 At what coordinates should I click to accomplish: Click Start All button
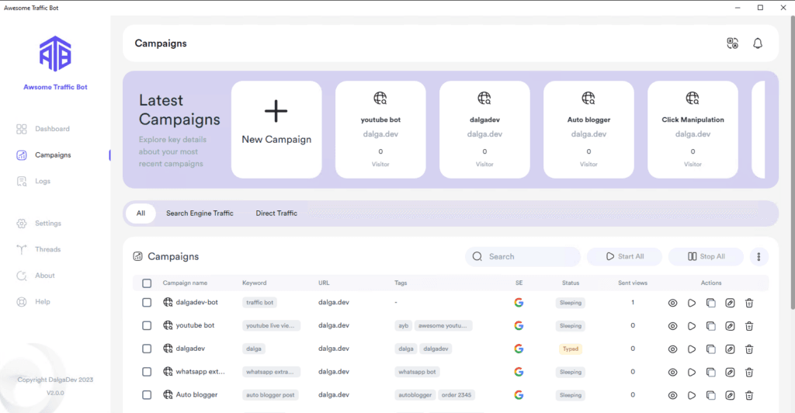(x=625, y=257)
